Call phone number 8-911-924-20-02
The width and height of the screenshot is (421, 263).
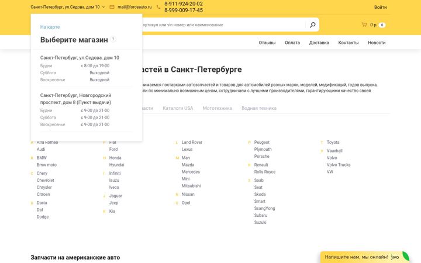[184, 4]
